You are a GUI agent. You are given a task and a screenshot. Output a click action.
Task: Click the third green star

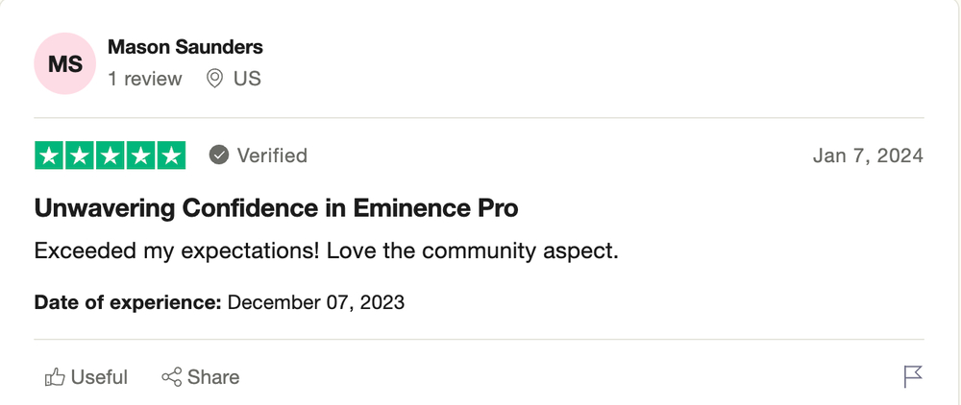coord(111,155)
